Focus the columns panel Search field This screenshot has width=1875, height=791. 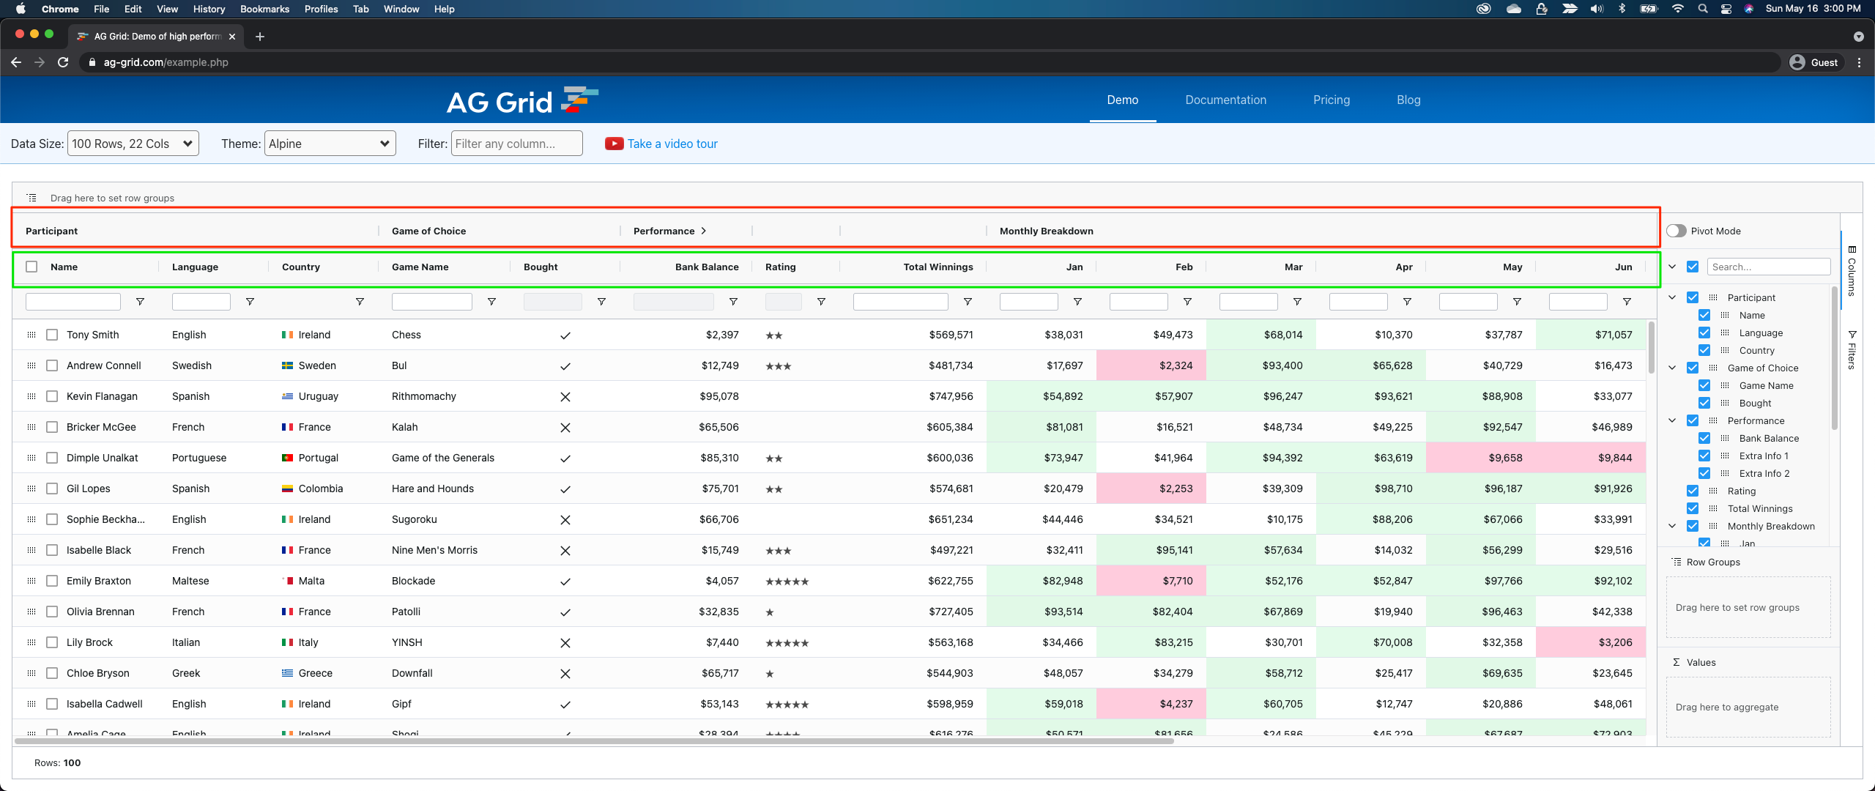pos(1769,267)
